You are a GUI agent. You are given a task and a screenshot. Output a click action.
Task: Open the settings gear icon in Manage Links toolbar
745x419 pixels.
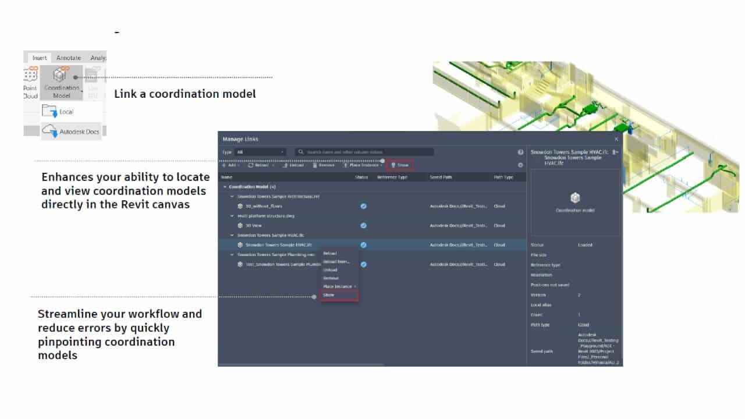tap(520, 165)
